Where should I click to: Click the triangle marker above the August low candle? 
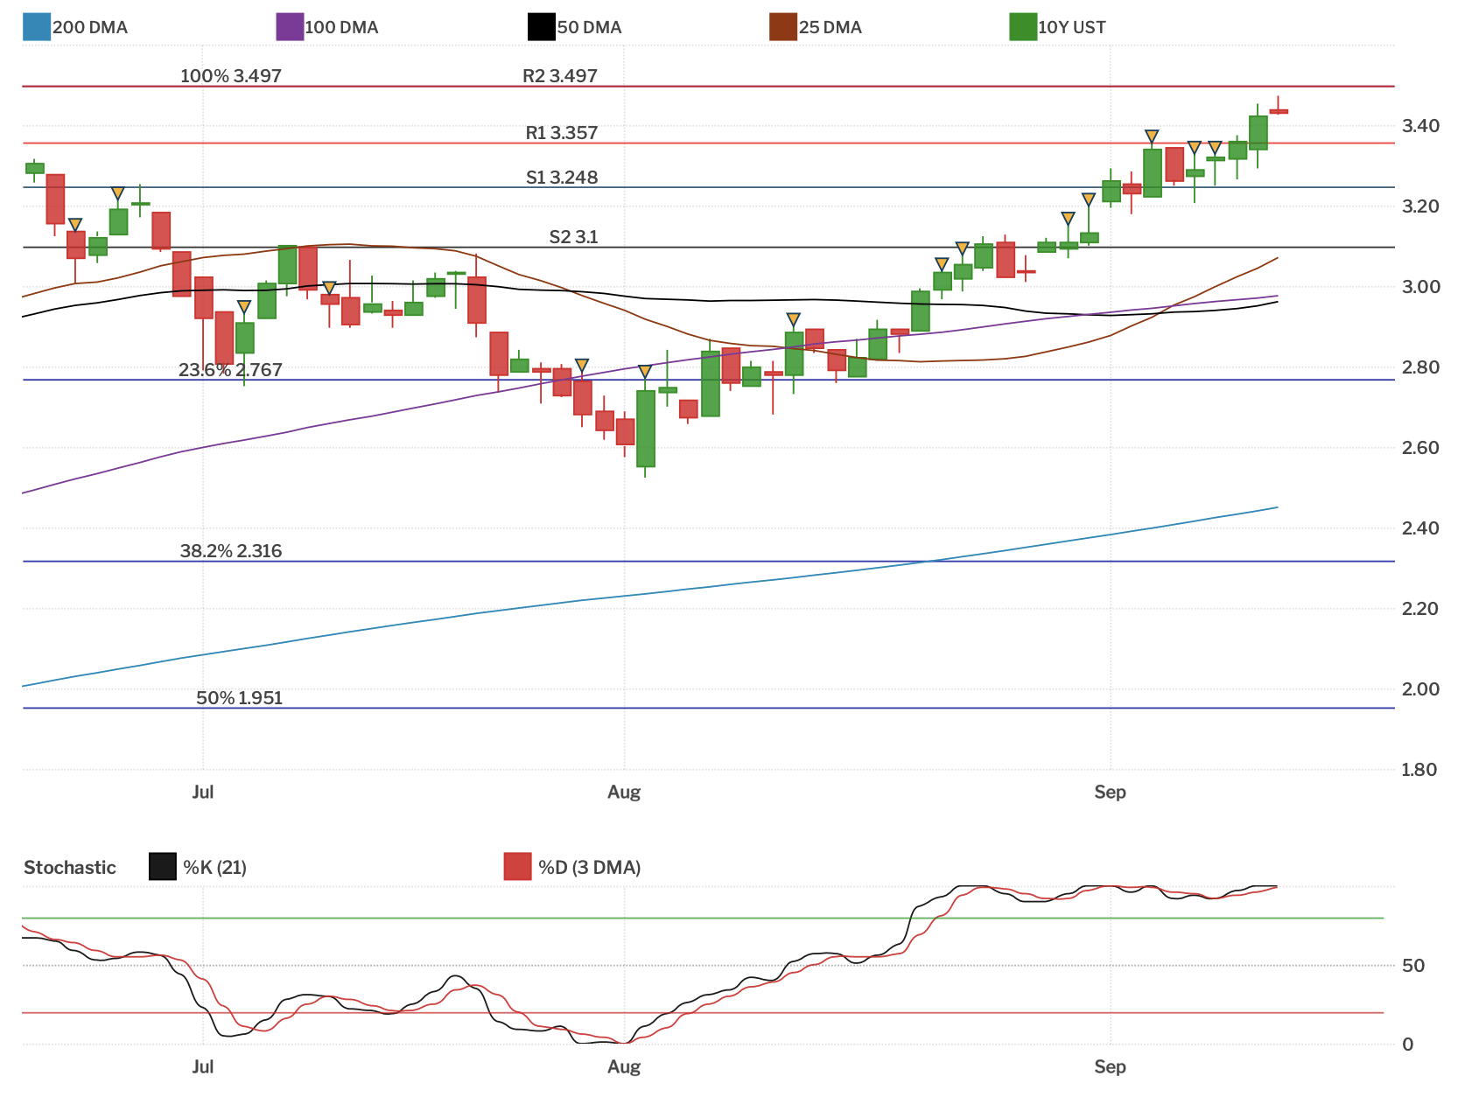645,372
